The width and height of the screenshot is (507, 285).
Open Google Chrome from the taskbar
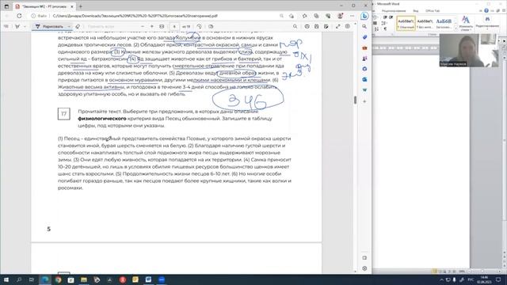tap(58, 279)
